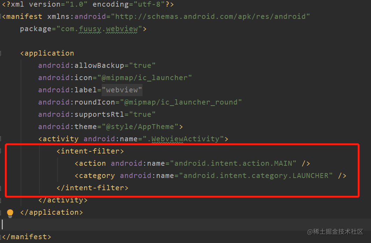Click the "android.intent.category.LAUNCHER" value

[x=256, y=176]
